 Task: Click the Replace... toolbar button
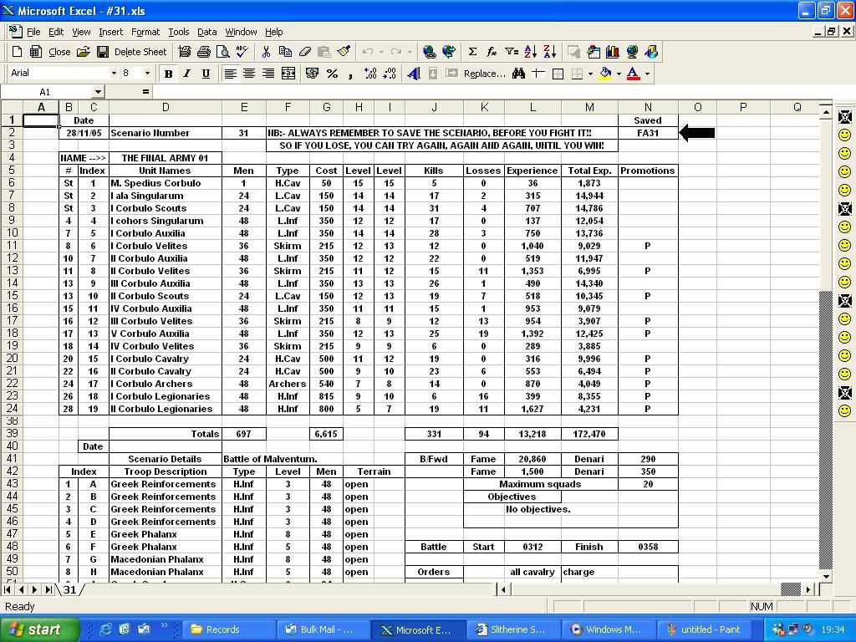click(x=484, y=74)
